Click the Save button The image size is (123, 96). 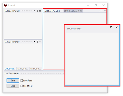13,81
